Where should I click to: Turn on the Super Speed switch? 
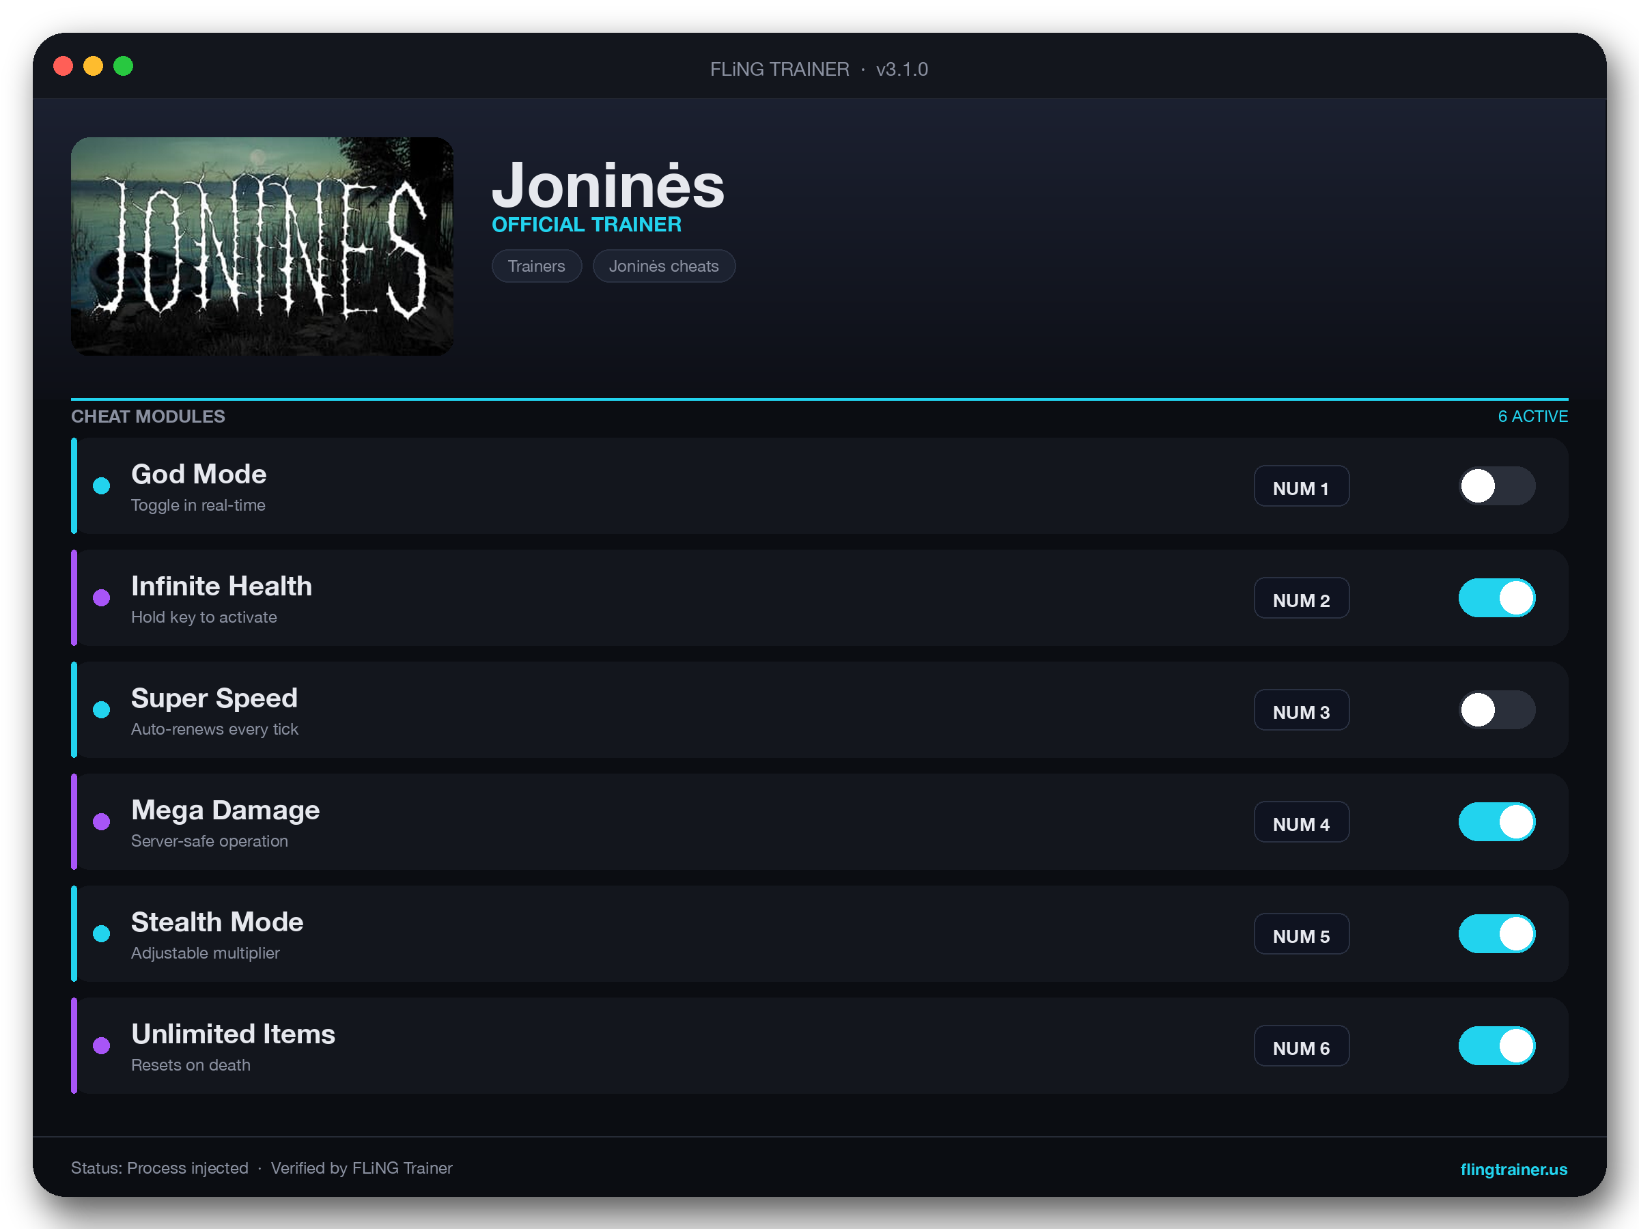[x=1497, y=709]
